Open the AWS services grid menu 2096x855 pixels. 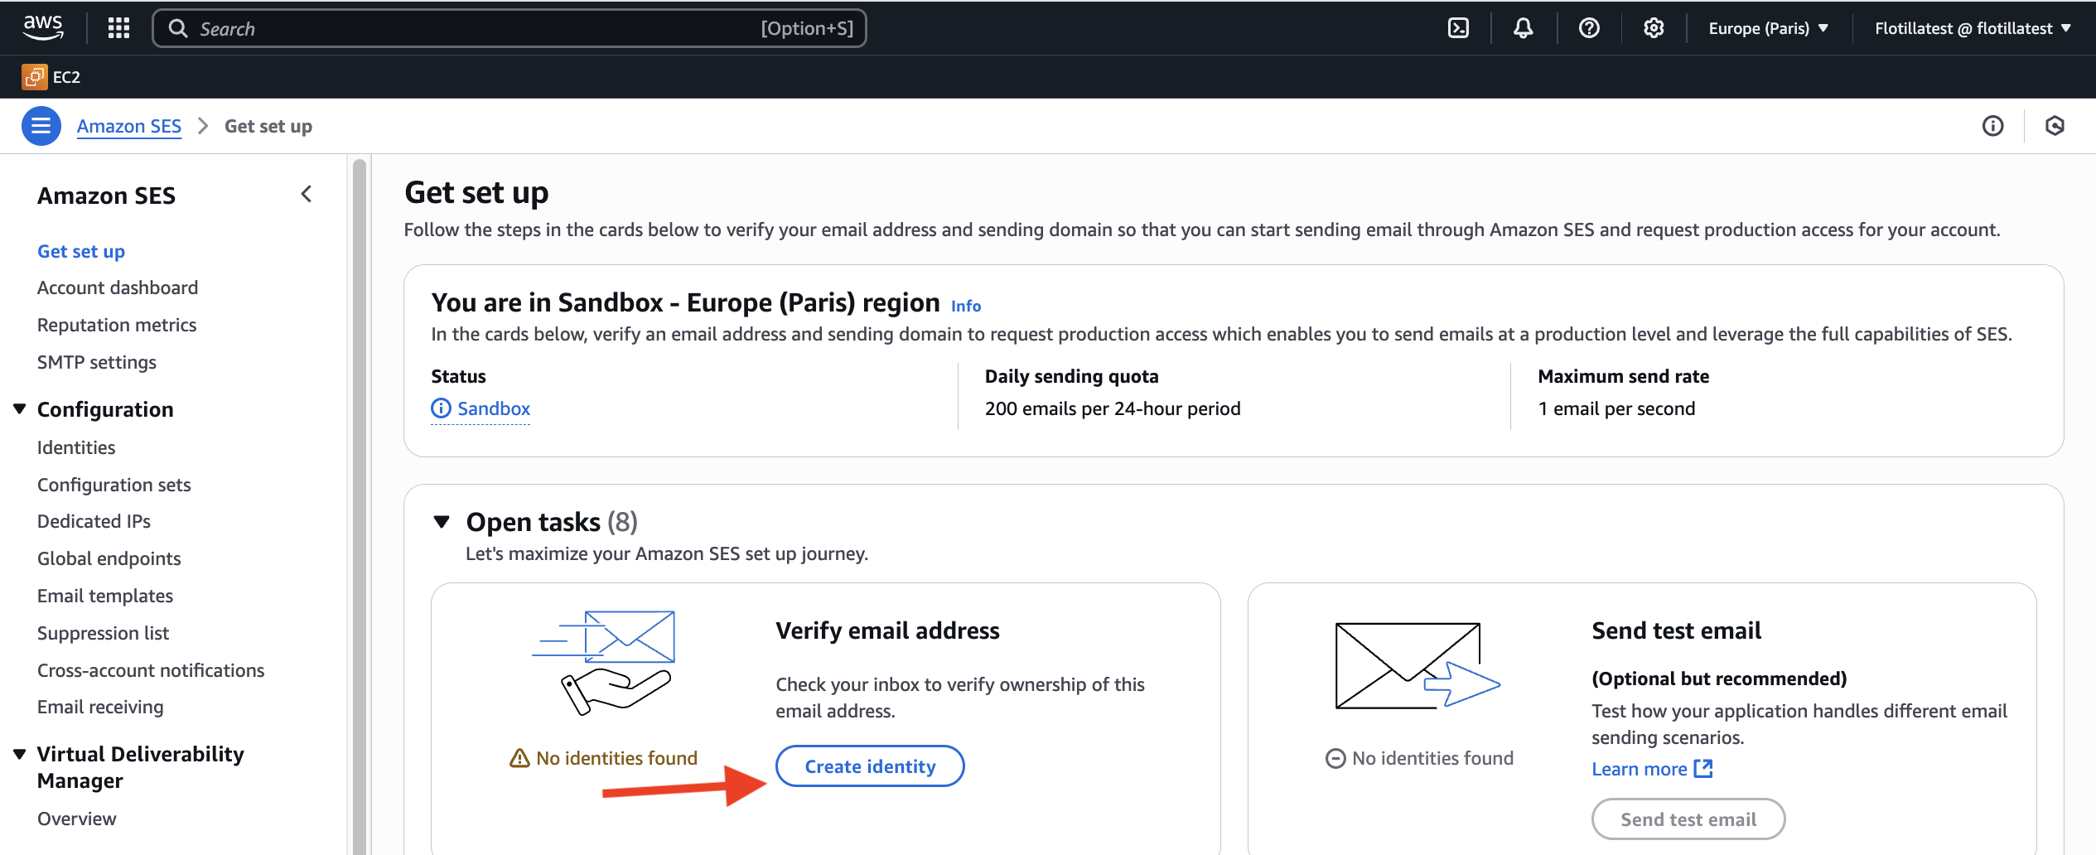coord(118,28)
